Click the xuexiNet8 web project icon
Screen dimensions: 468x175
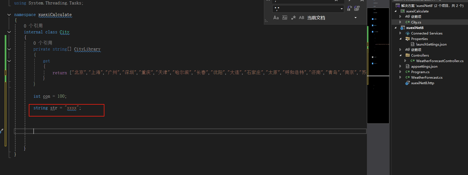[403, 28]
